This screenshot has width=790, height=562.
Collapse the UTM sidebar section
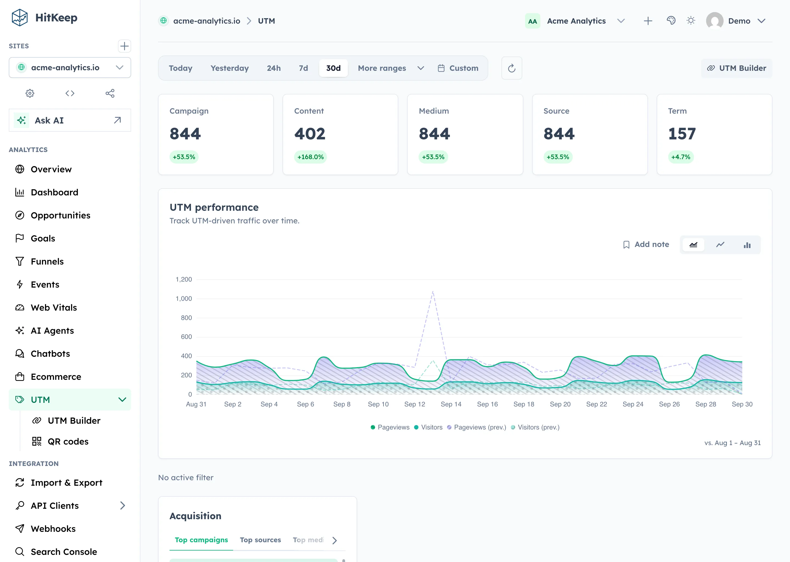(122, 400)
